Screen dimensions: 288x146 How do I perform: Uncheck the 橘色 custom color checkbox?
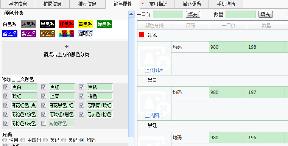pos(81,96)
